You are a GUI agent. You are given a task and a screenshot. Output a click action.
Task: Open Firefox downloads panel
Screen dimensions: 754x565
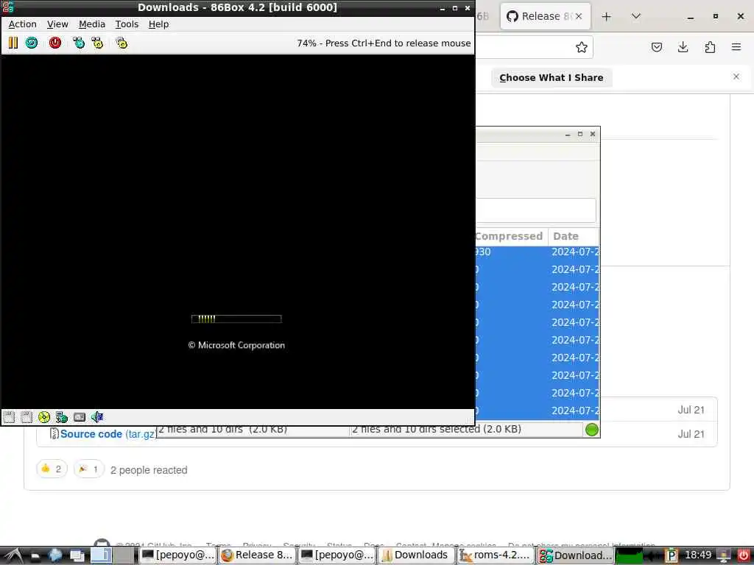pos(683,47)
